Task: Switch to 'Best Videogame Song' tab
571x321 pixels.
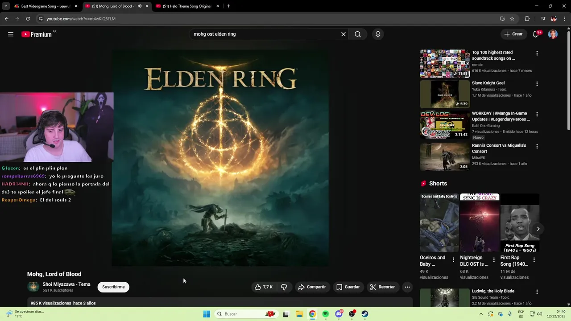Action: [46, 6]
